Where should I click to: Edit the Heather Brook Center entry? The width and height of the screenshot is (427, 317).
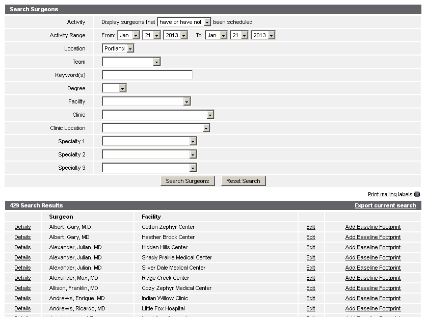[311, 237]
